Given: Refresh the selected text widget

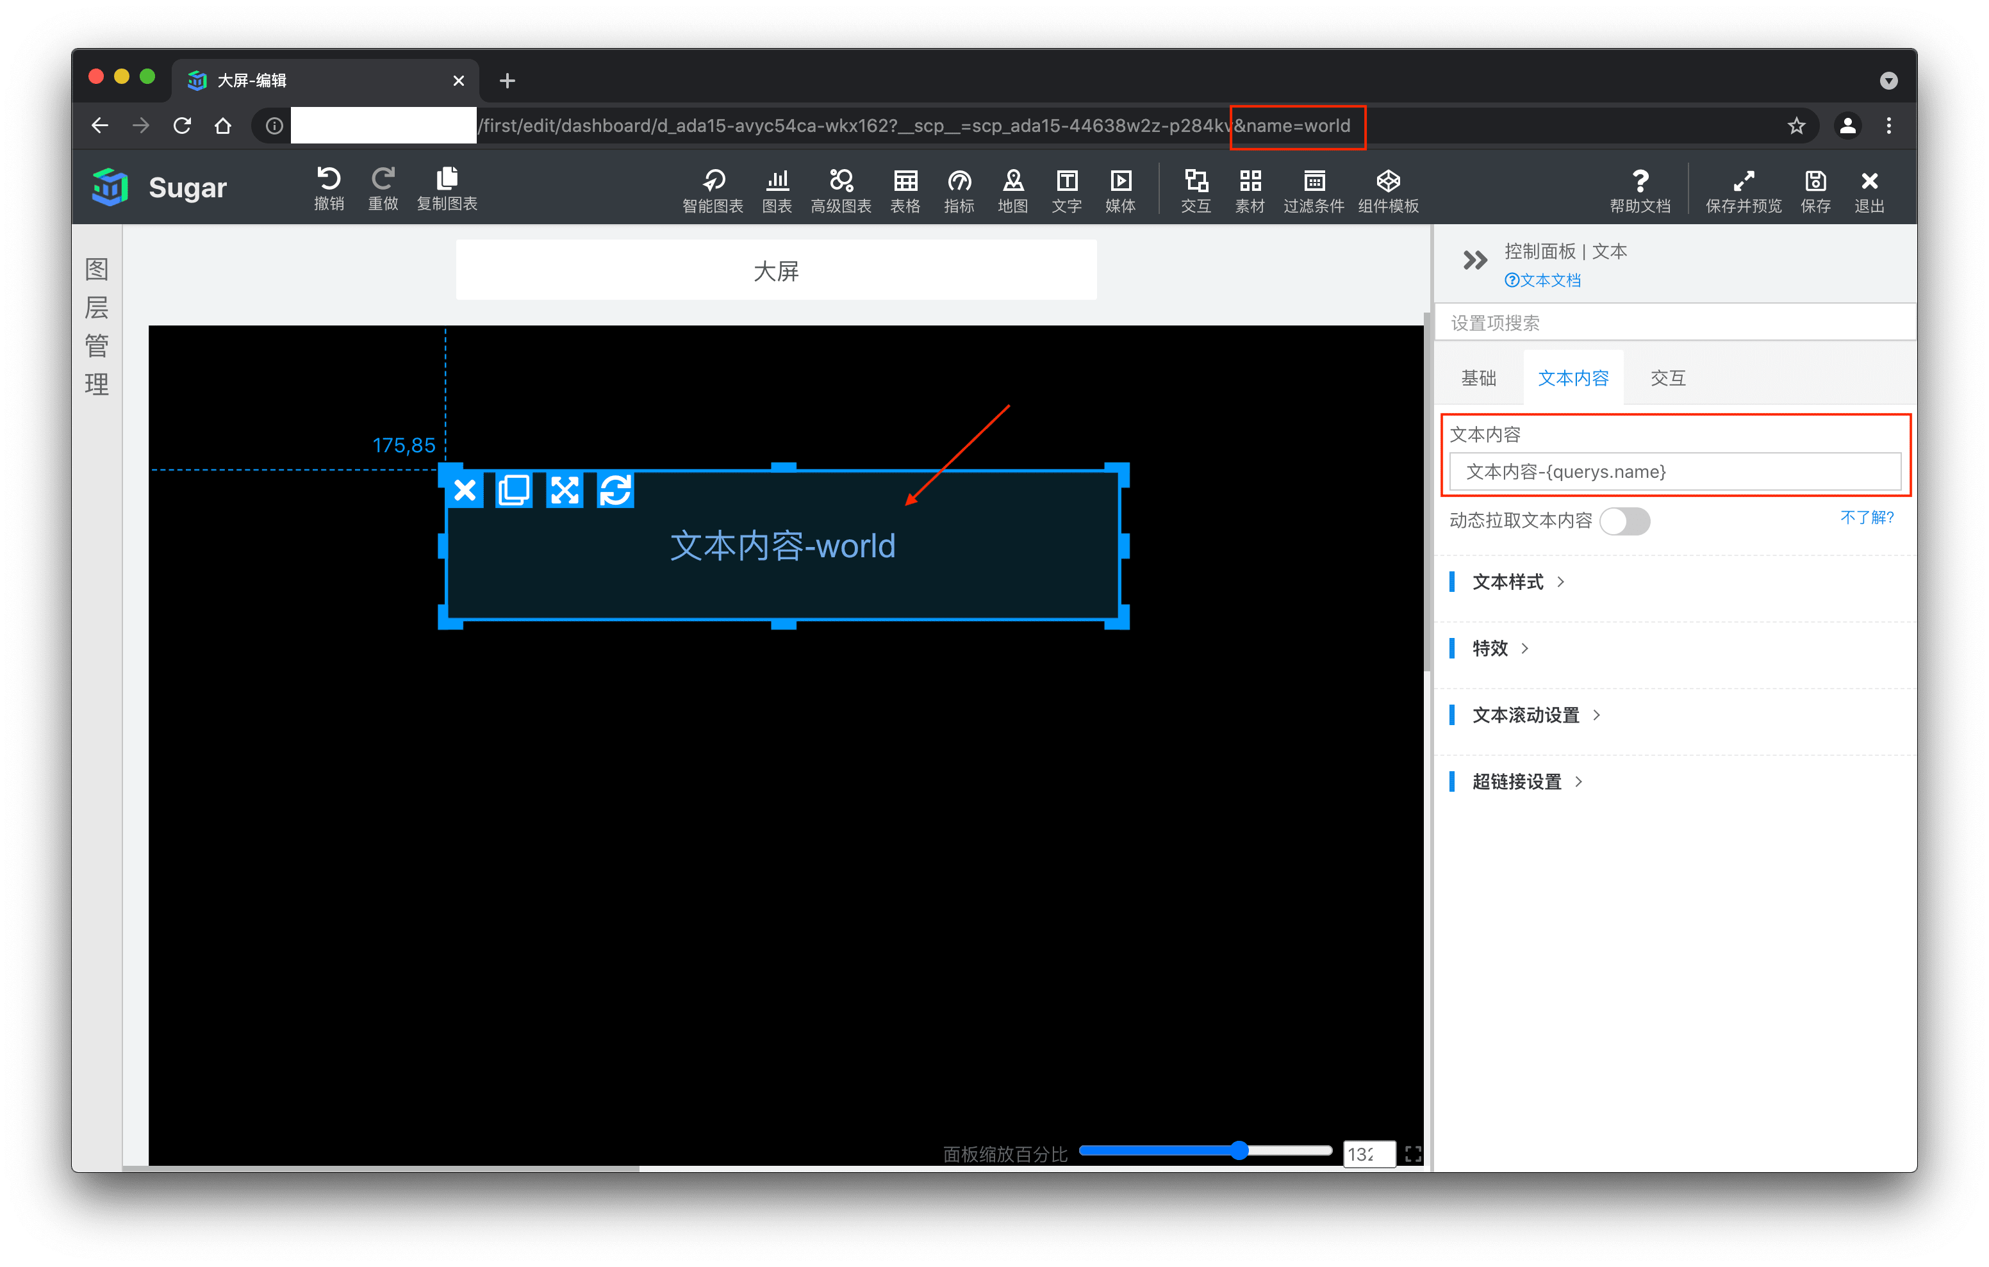Looking at the screenshot, I should [615, 491].
